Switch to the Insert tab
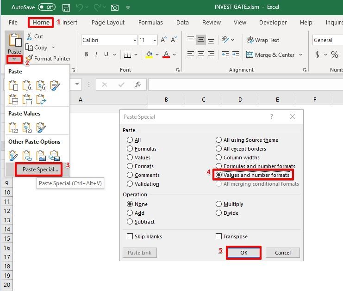 [69, 22]
